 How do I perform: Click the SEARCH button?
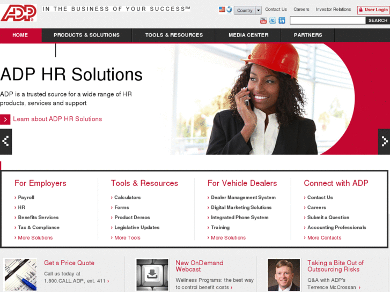378,20
